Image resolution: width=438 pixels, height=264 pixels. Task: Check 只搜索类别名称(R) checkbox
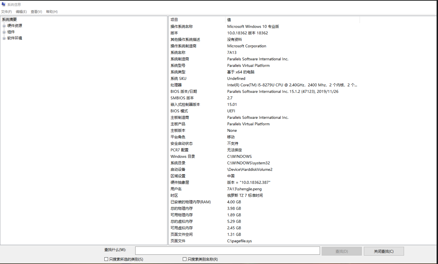(x=184, y=259)
